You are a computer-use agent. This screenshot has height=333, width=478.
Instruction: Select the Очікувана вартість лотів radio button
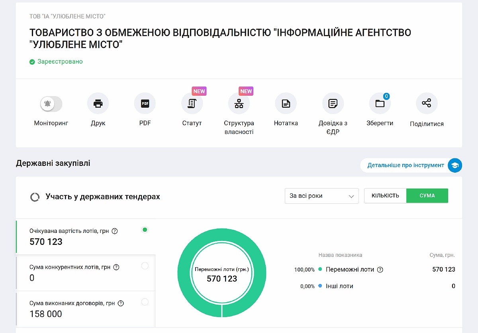pyautogui.click(x=145, y=230)
